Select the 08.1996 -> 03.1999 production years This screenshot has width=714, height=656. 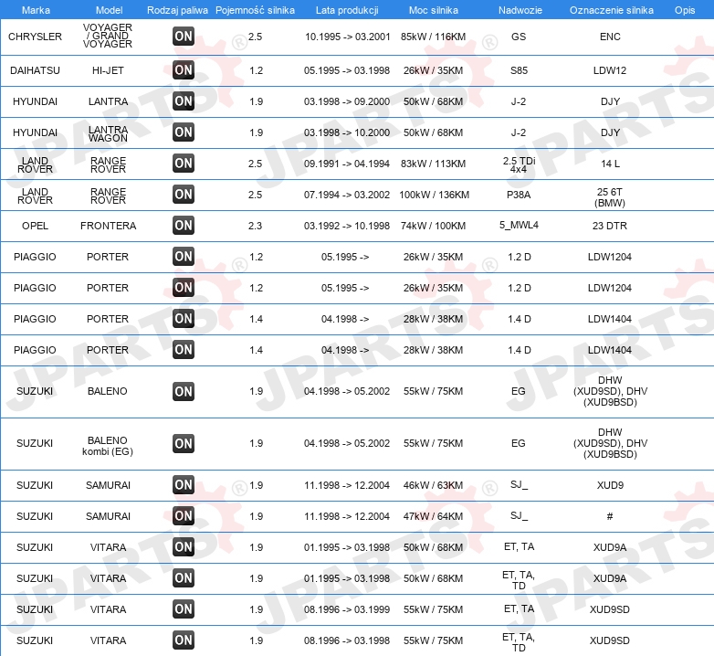[x=347, y=609]
